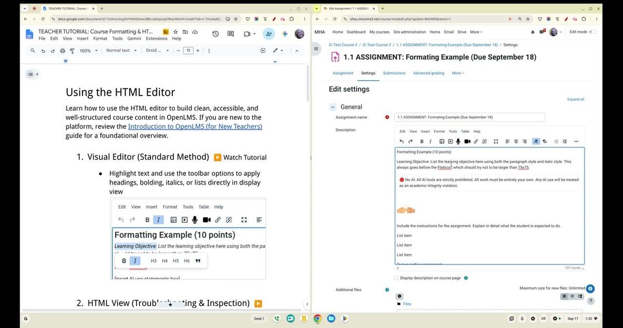Open comments panel in Google Docs
The width and height of the screenshot is (623, 328).
point(231,34)
